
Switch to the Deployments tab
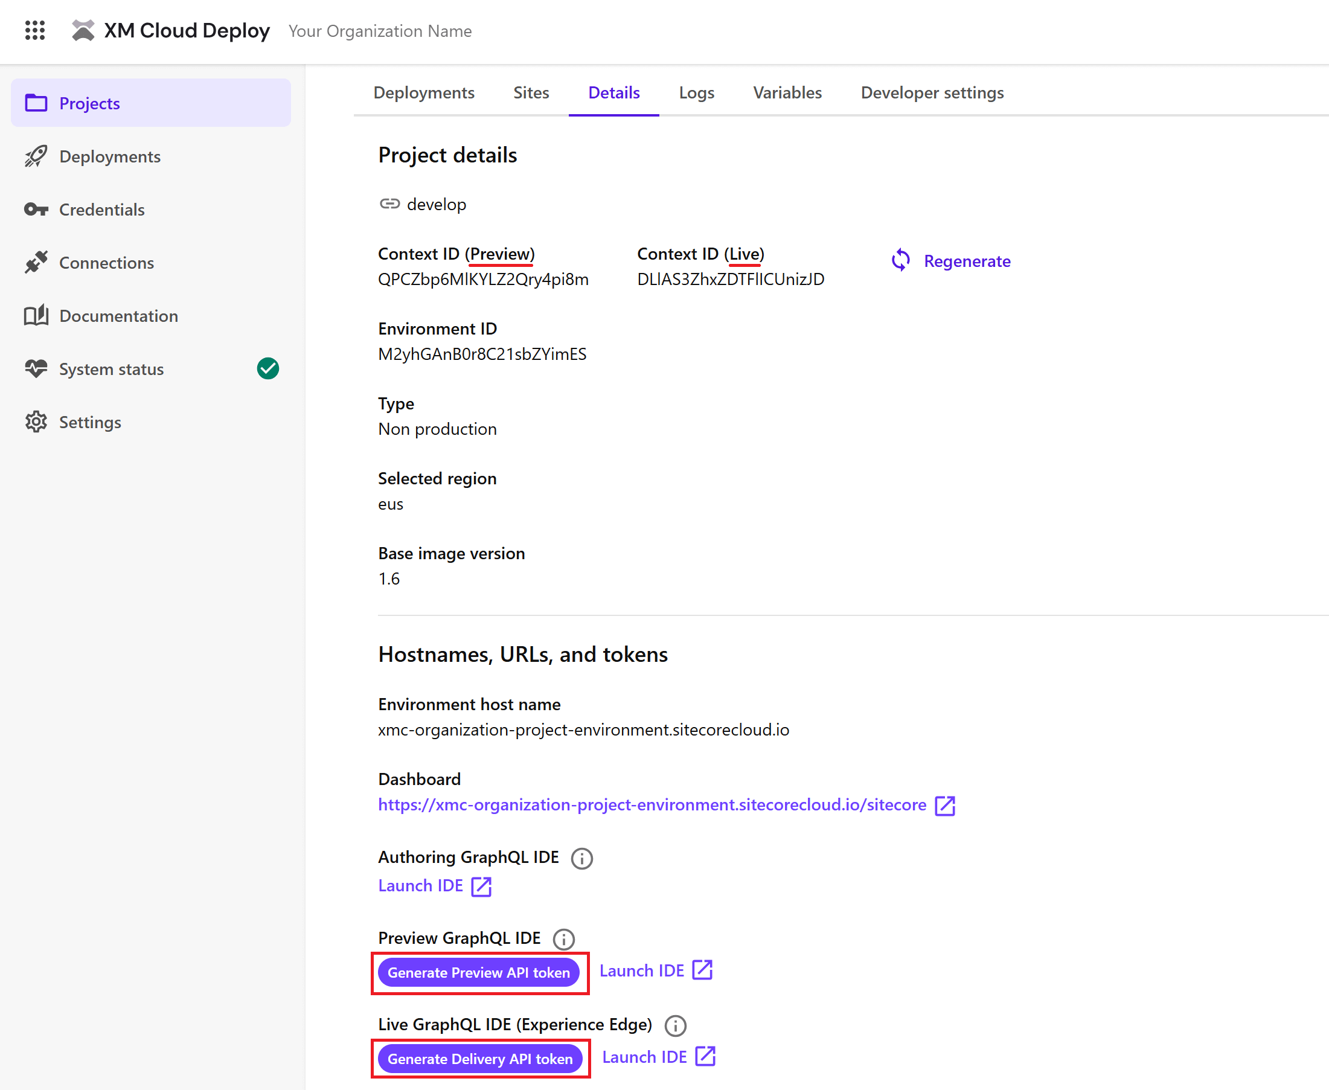[x=424, y=92]
